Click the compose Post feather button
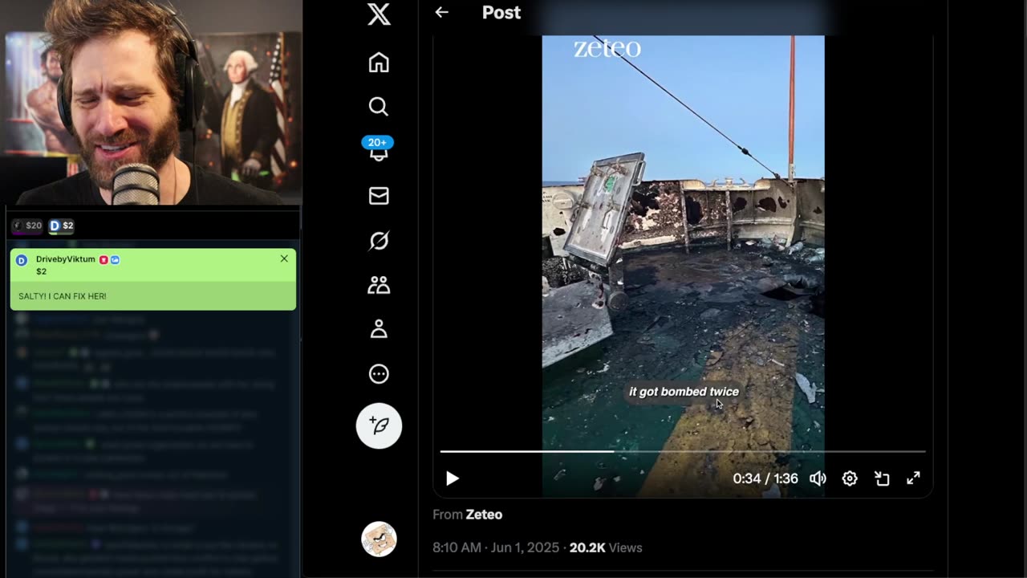1027x578 pixels. (379, 425)
